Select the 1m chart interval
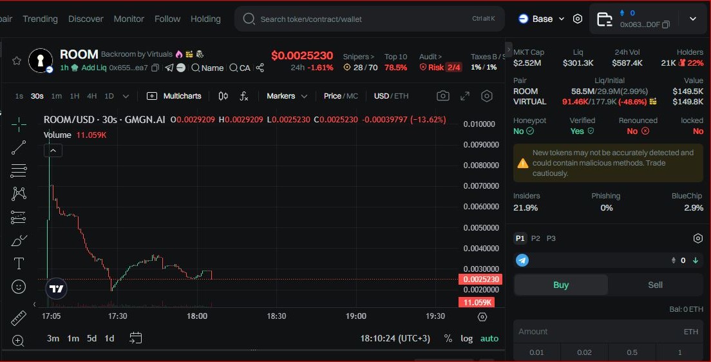 (x=56, y=96)
